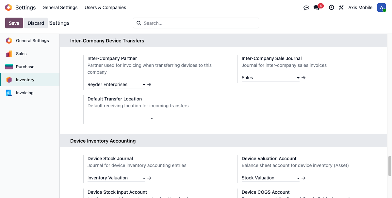This screenshot has width=392, height=198.
Task: Save the settings changes
Action: click(14, 23)
